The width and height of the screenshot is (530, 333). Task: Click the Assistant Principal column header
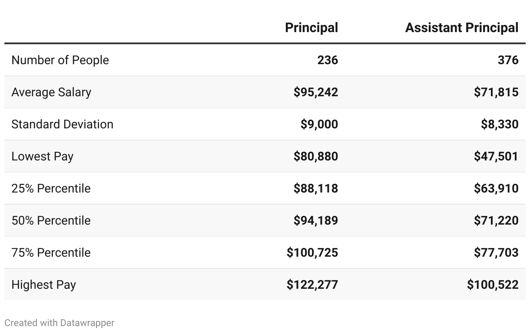pos(461,28)
